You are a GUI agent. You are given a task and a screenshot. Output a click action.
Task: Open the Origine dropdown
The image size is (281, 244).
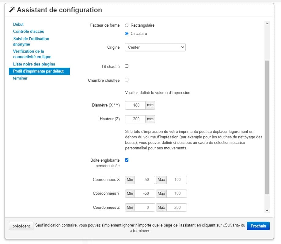(155, 47)
